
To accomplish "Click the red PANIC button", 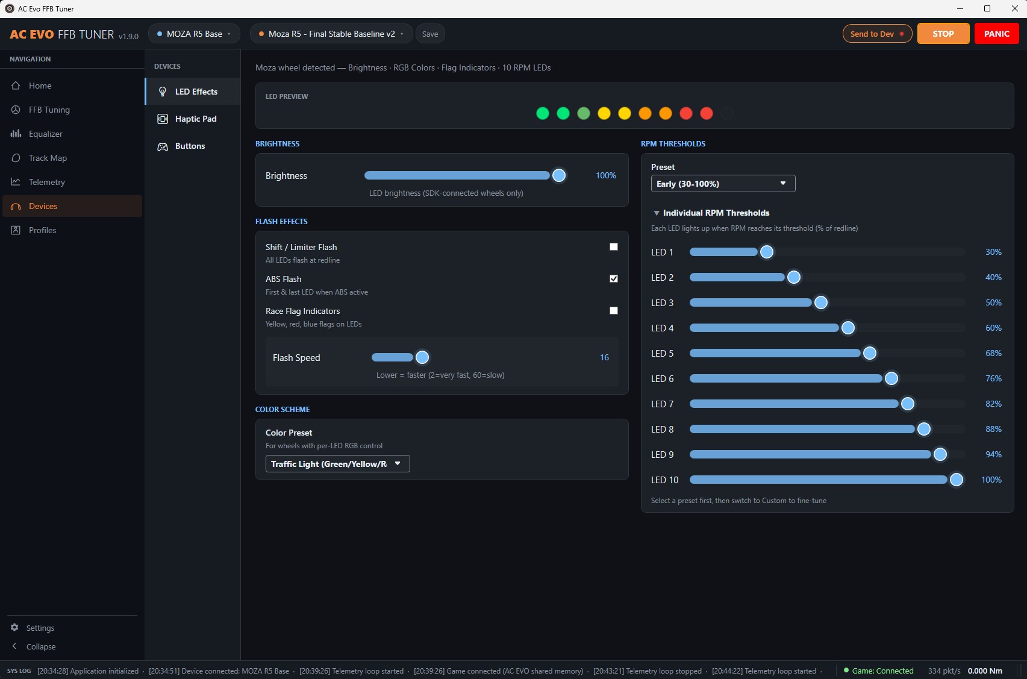I will point(996,34).
